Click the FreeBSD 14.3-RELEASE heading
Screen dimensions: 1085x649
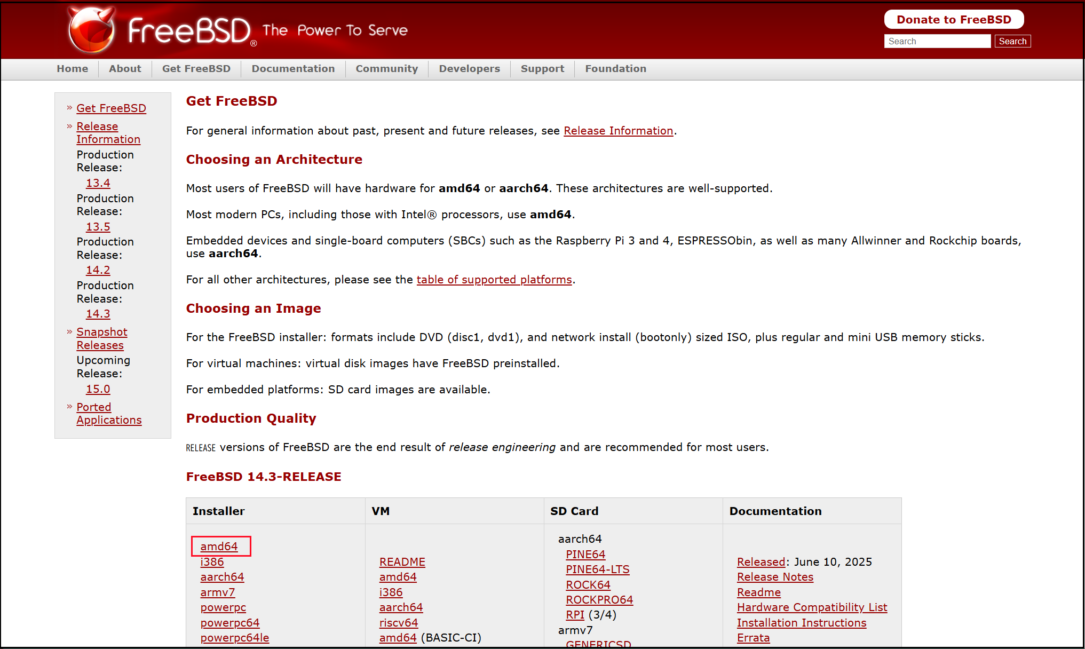(x=264, y=477)
